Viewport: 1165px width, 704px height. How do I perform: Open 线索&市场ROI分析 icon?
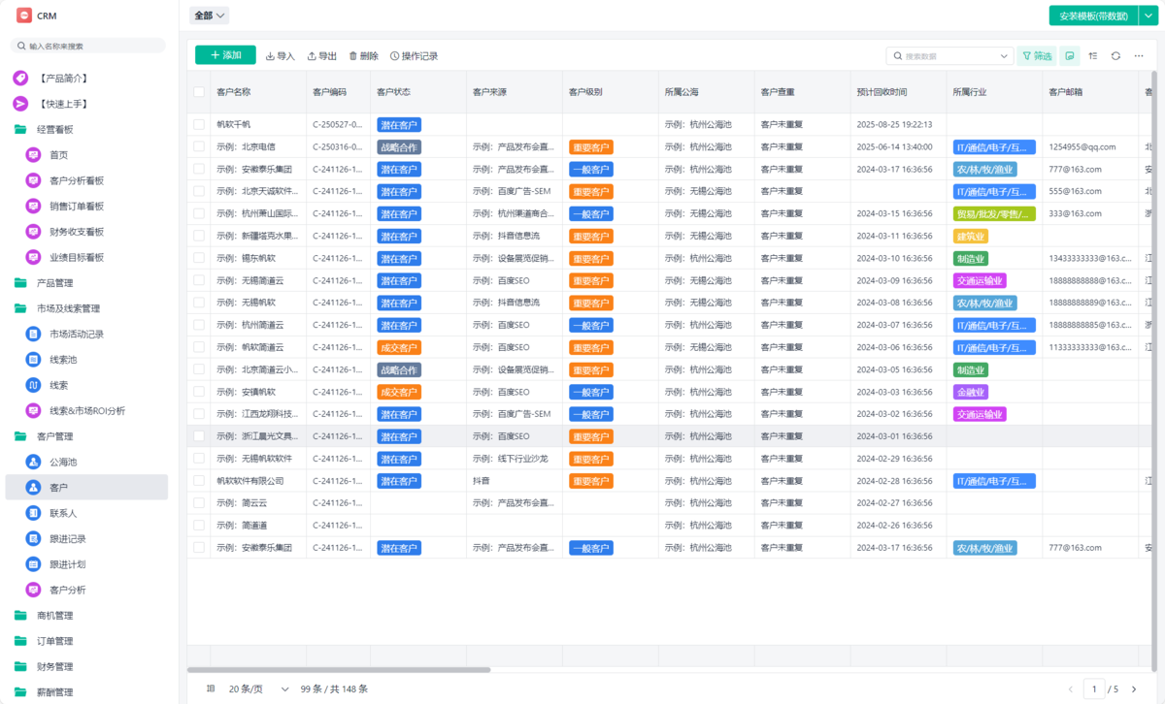(x=33, y=410)
